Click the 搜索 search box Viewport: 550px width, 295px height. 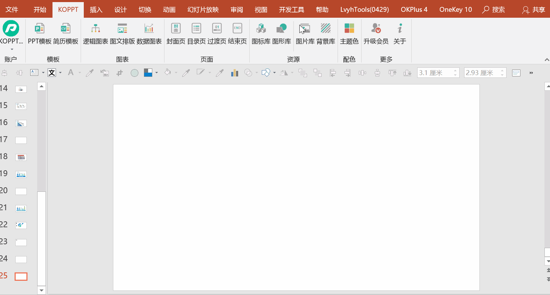(x=494, y=10)
